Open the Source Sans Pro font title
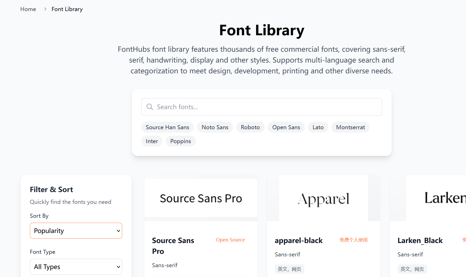The image size is (466, 277). click(x=173, y=246)
